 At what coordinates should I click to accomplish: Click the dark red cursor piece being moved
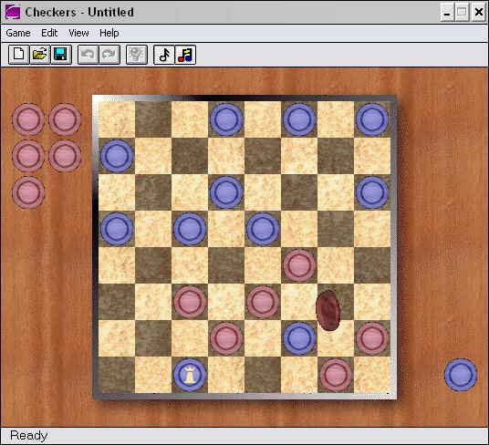tap(328, 310)
